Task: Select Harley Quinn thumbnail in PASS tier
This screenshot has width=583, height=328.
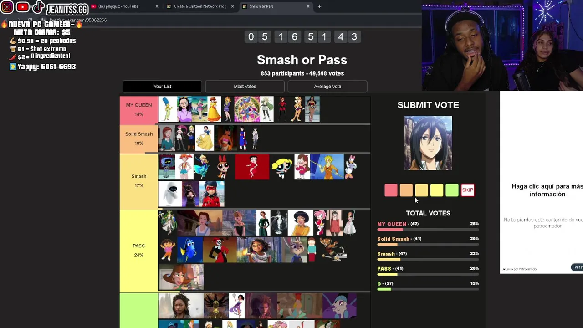Action: 220,250
